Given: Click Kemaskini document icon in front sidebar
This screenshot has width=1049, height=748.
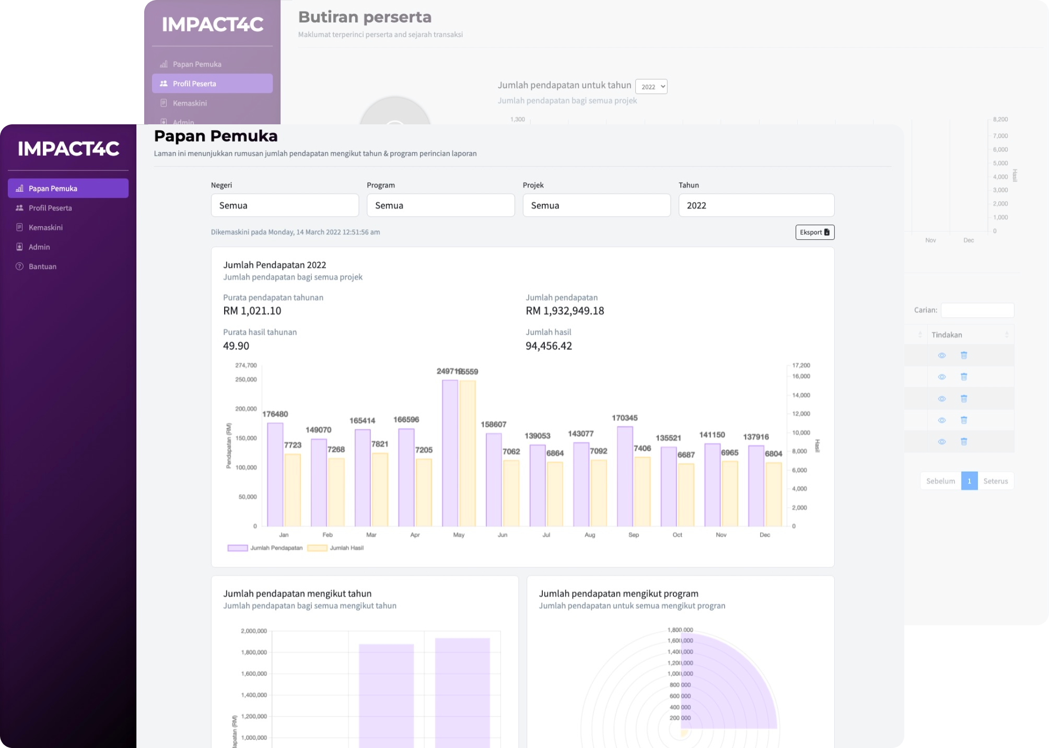Looking at the screenshot, I should tap(19, 227).
